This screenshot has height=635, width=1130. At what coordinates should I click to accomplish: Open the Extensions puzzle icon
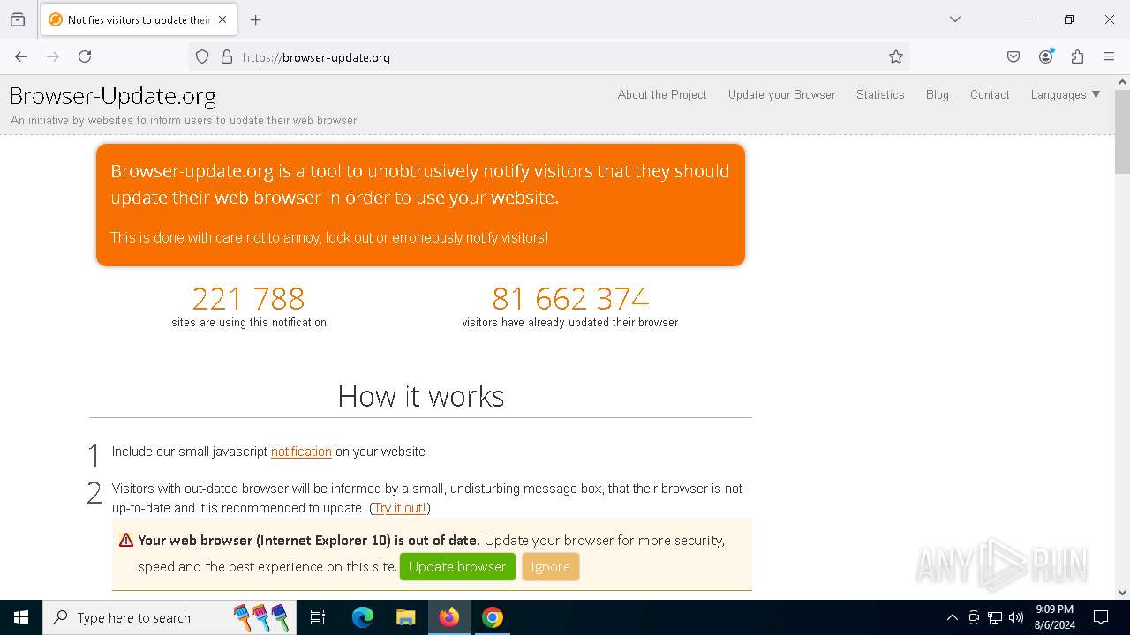pos(1077,56)
